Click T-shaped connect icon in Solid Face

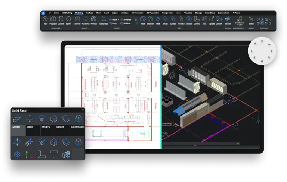pos(54,154)
